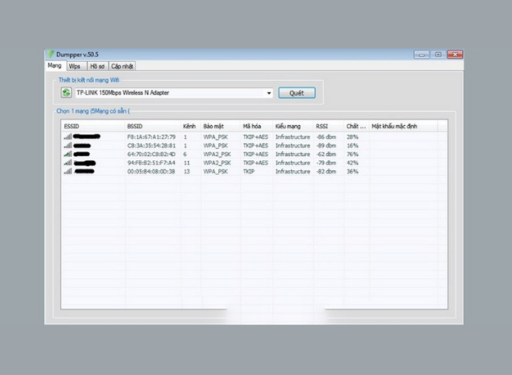Open the Hồ sơ tab

point(97,66)
